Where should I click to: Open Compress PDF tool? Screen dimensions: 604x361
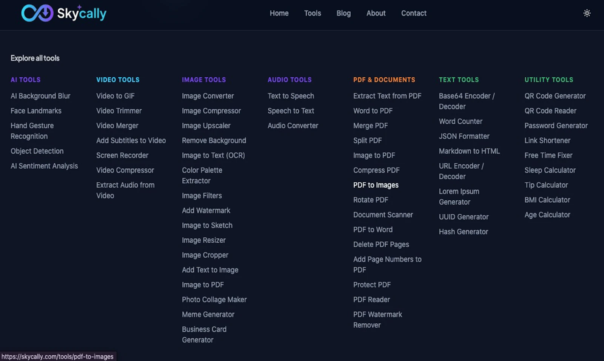[x=376, y=170]
